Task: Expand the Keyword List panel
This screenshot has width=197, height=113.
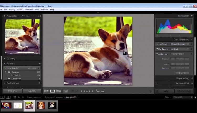Action: [x=192, y=83]
